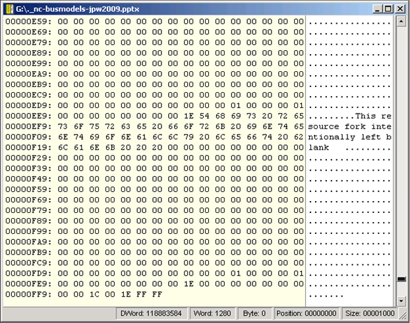The width and height of the screenshot is (410, 323).
Task: Click the scrollbar up arrow
Action: tap(399, 22)
